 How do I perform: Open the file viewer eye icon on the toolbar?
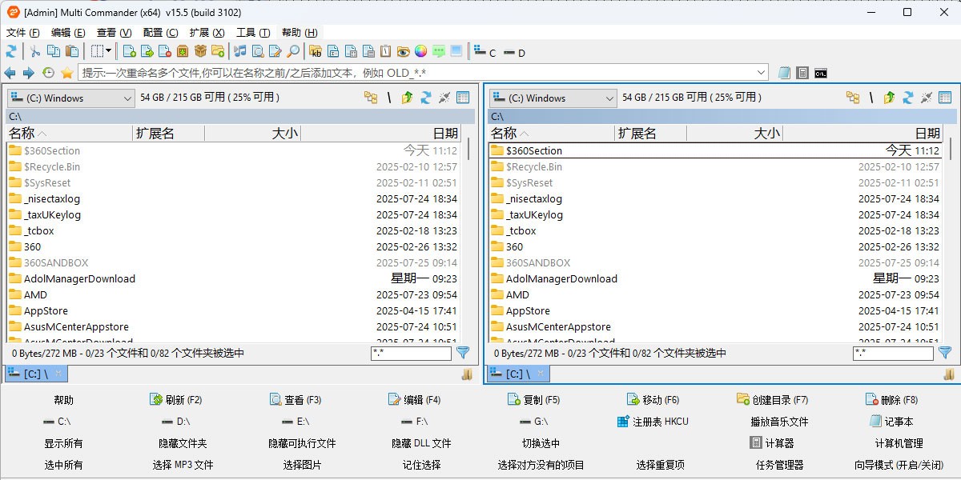coord(403,51)
